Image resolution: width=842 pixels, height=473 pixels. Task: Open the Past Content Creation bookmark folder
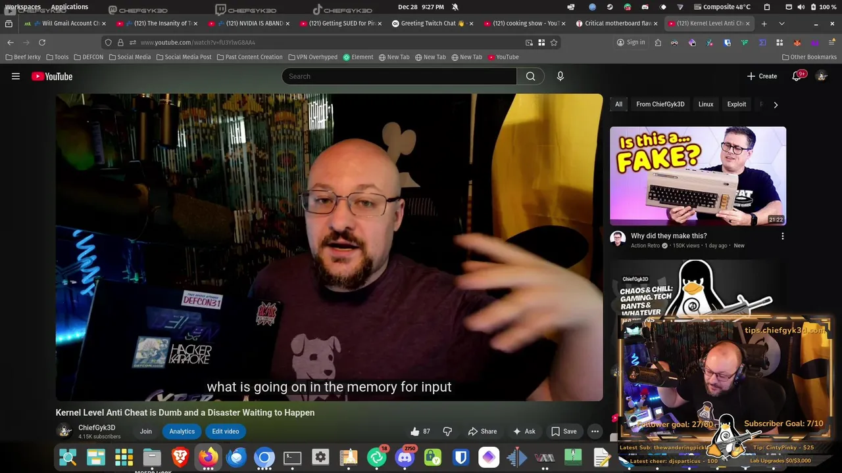click(249, 57)
